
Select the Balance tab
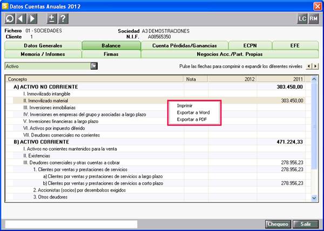coord(111,46)
